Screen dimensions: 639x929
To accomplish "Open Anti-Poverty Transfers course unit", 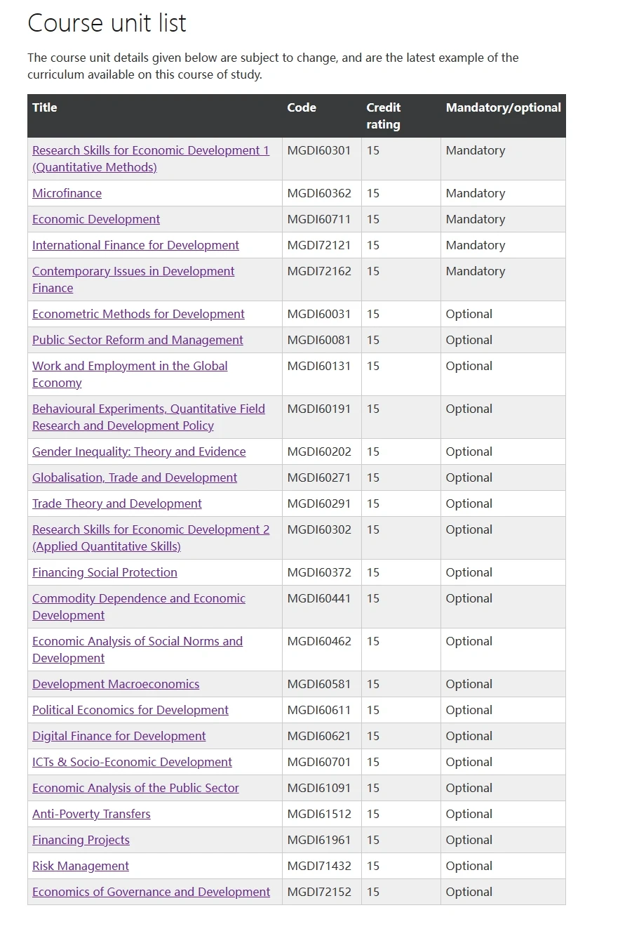I will pos(91,814).
